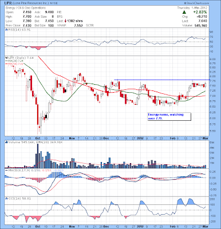This screenshot has width=221, height=229.
Task: Click the MA(20) 7.24 legend text
Action: 15,61
